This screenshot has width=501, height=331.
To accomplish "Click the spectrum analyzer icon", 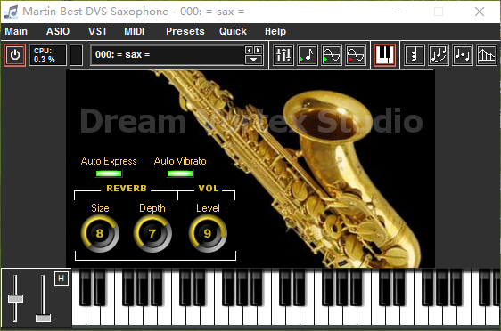I will pyautogui.click(x=487, y=55).
